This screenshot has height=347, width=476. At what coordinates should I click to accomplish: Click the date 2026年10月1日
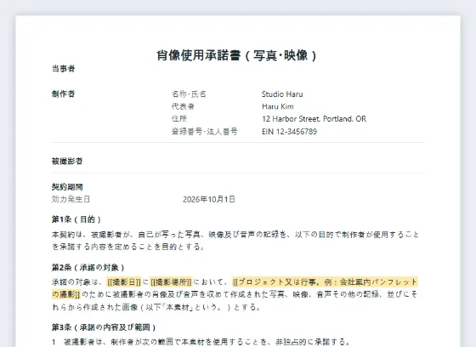tap(209, 199)
